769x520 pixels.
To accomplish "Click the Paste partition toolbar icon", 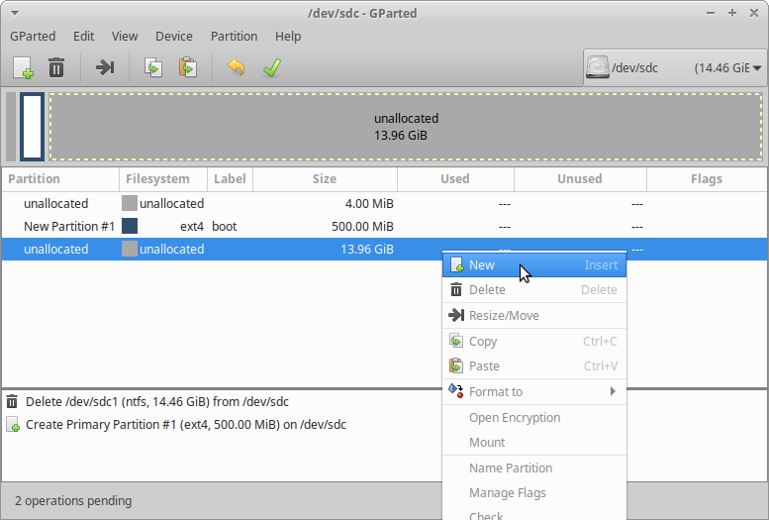I will pyautogui.click(x=187, y=67).
